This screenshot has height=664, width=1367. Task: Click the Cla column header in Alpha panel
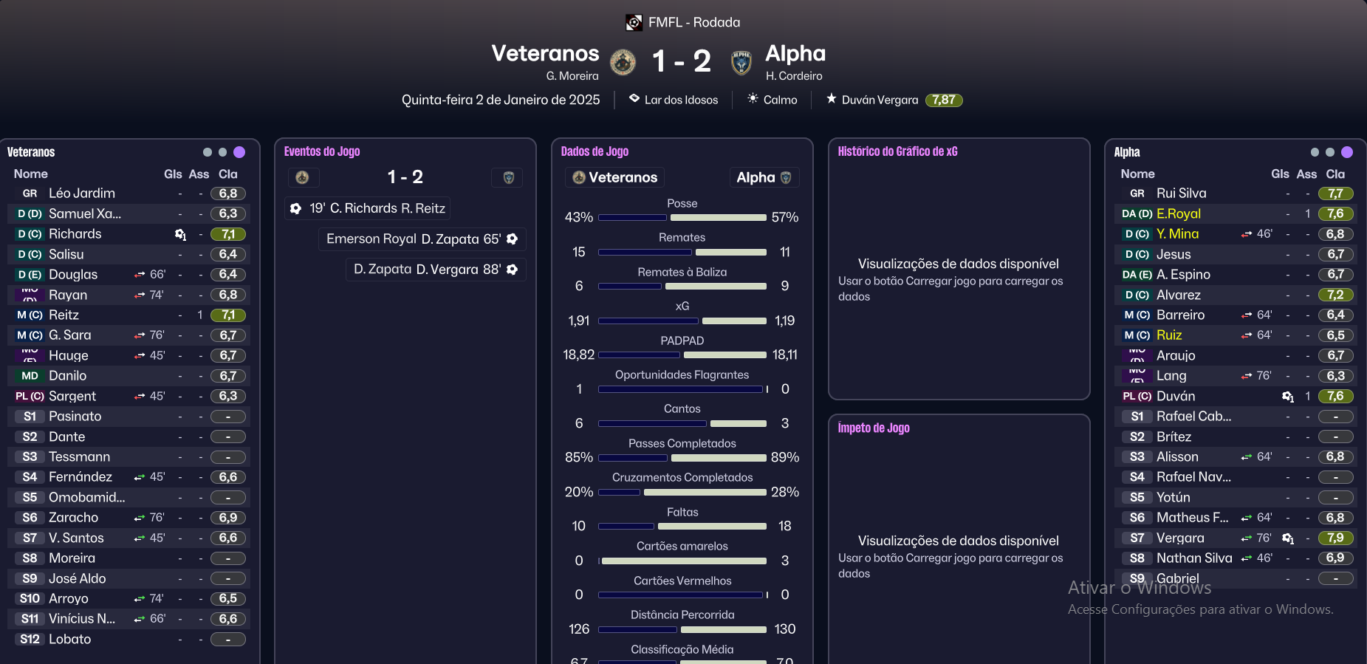tap(1335, 174)
